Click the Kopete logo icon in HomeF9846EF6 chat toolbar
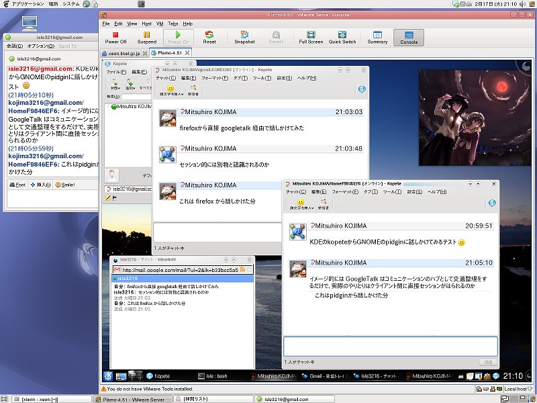 coord(492,204)
